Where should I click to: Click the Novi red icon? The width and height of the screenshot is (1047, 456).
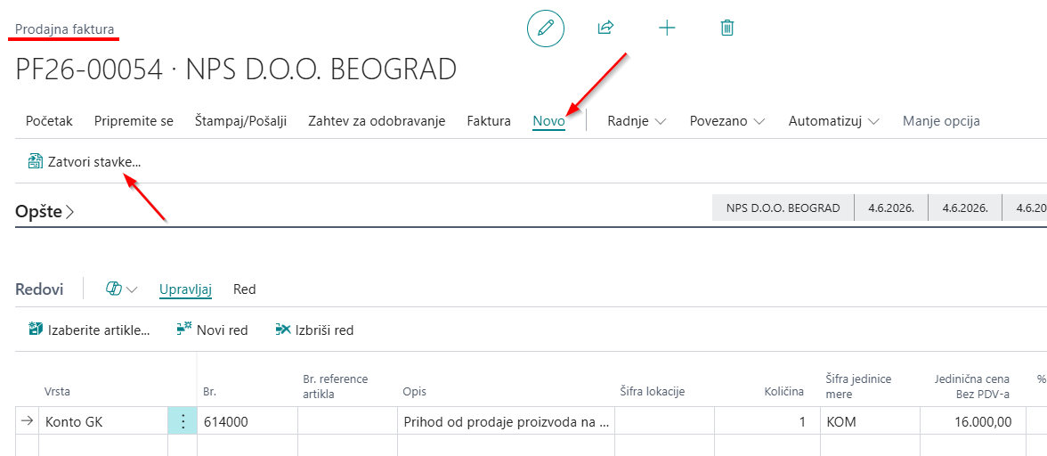point(183,330)
